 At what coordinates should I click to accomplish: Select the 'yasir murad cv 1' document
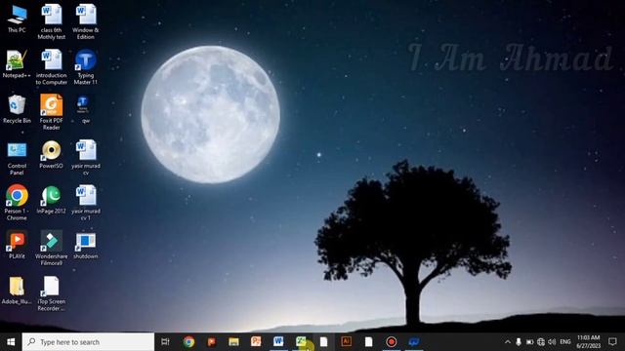click(x=86, y=203)
